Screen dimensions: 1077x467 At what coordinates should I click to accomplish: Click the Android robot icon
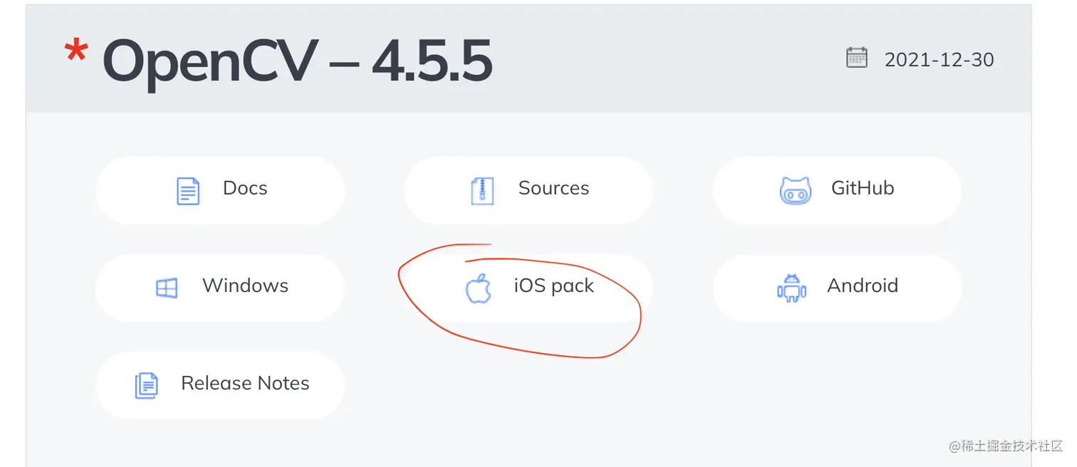(x=791, y=288)
